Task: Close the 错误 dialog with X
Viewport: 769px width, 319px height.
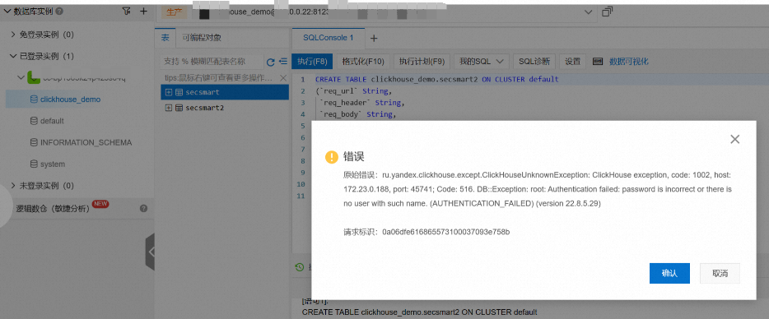Action: (x=734, y=139)
